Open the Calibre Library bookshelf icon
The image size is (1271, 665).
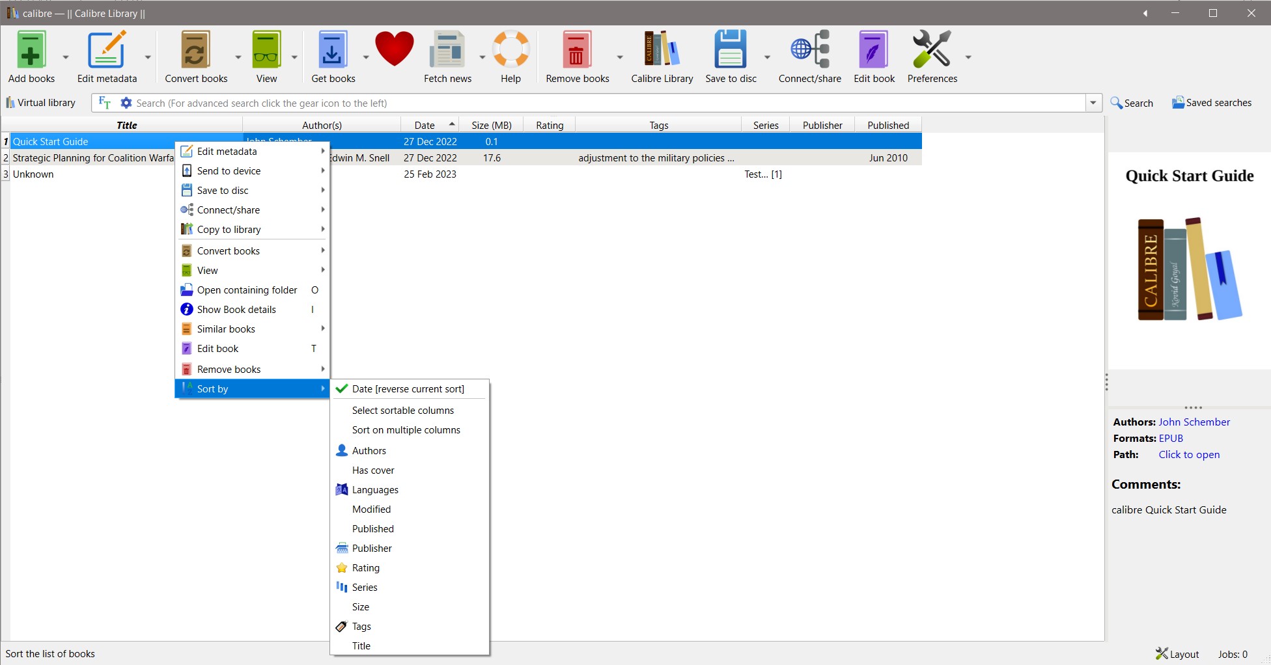coord(662,49)
